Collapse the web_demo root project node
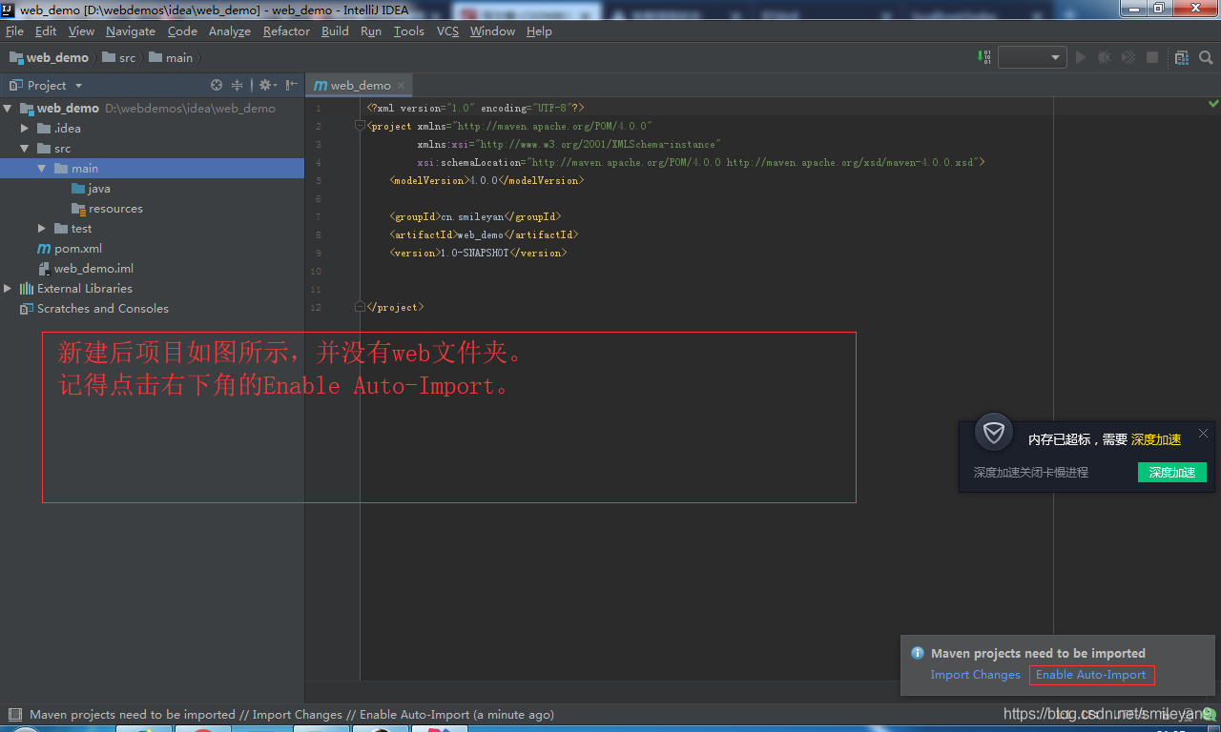 point(8,108)
